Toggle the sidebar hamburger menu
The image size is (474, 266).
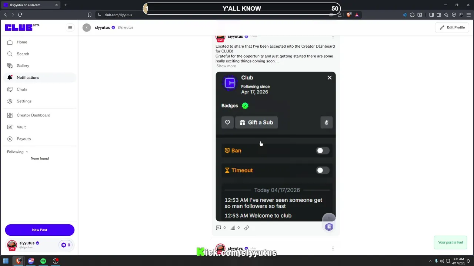(x=70, y=27)
